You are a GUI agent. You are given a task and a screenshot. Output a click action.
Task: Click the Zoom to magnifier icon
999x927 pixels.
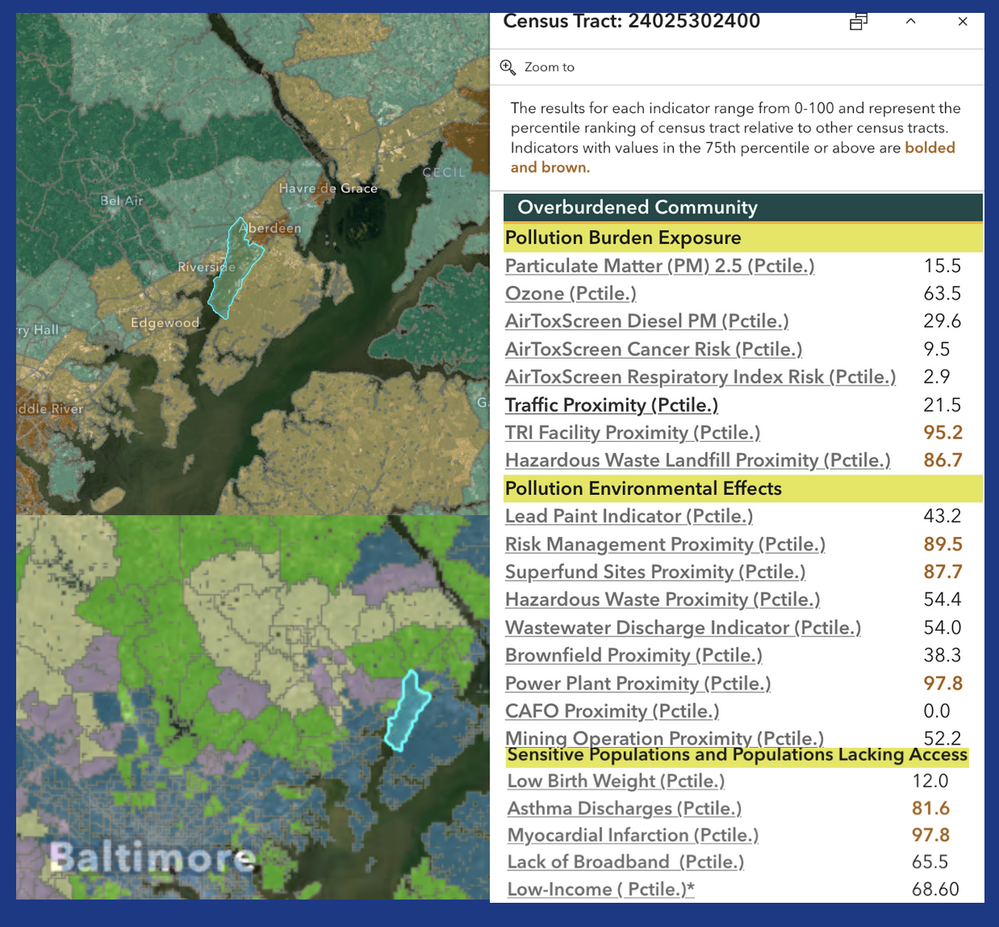coord(508,67)
